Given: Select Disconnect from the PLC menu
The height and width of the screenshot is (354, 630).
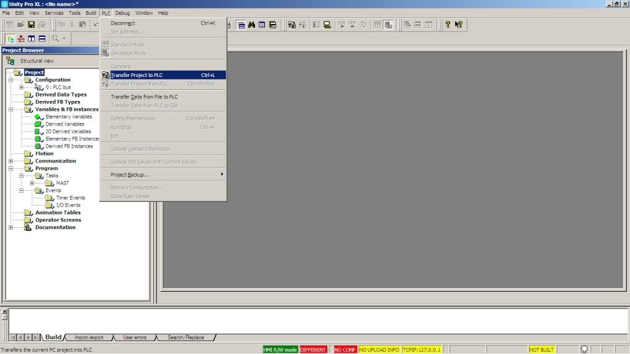Looking at the screenshot, I should (x=163, y=23).
